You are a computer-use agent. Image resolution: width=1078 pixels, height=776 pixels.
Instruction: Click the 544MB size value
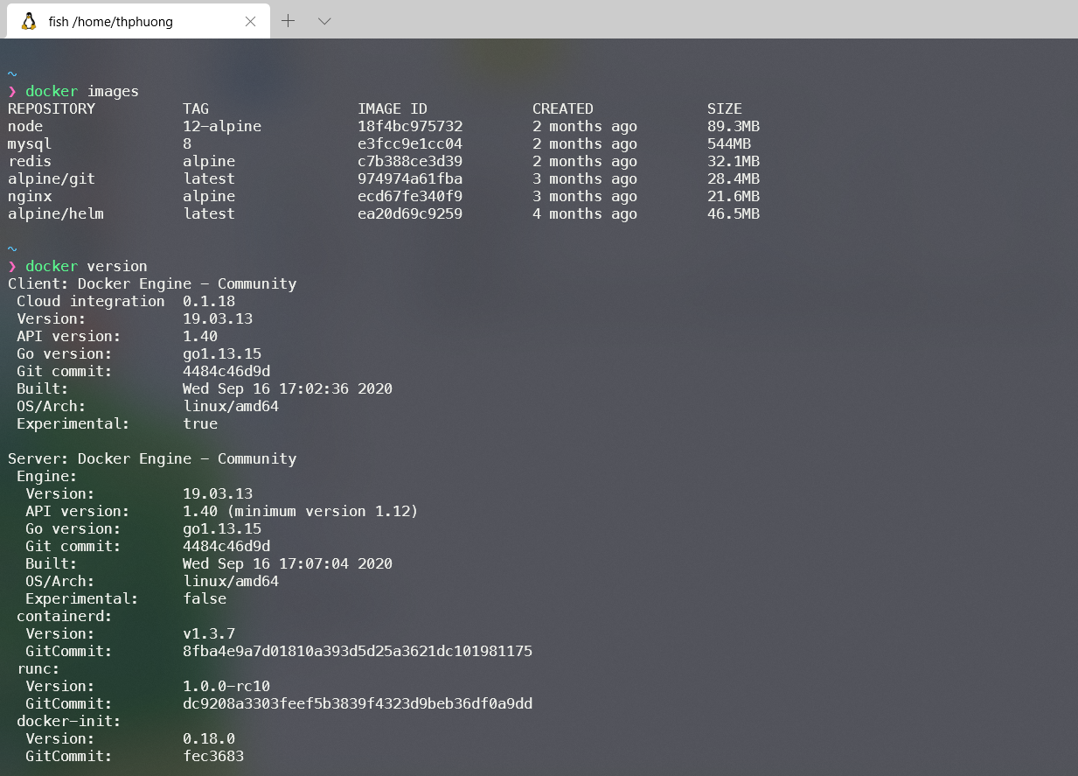click(x=729, y=143)
